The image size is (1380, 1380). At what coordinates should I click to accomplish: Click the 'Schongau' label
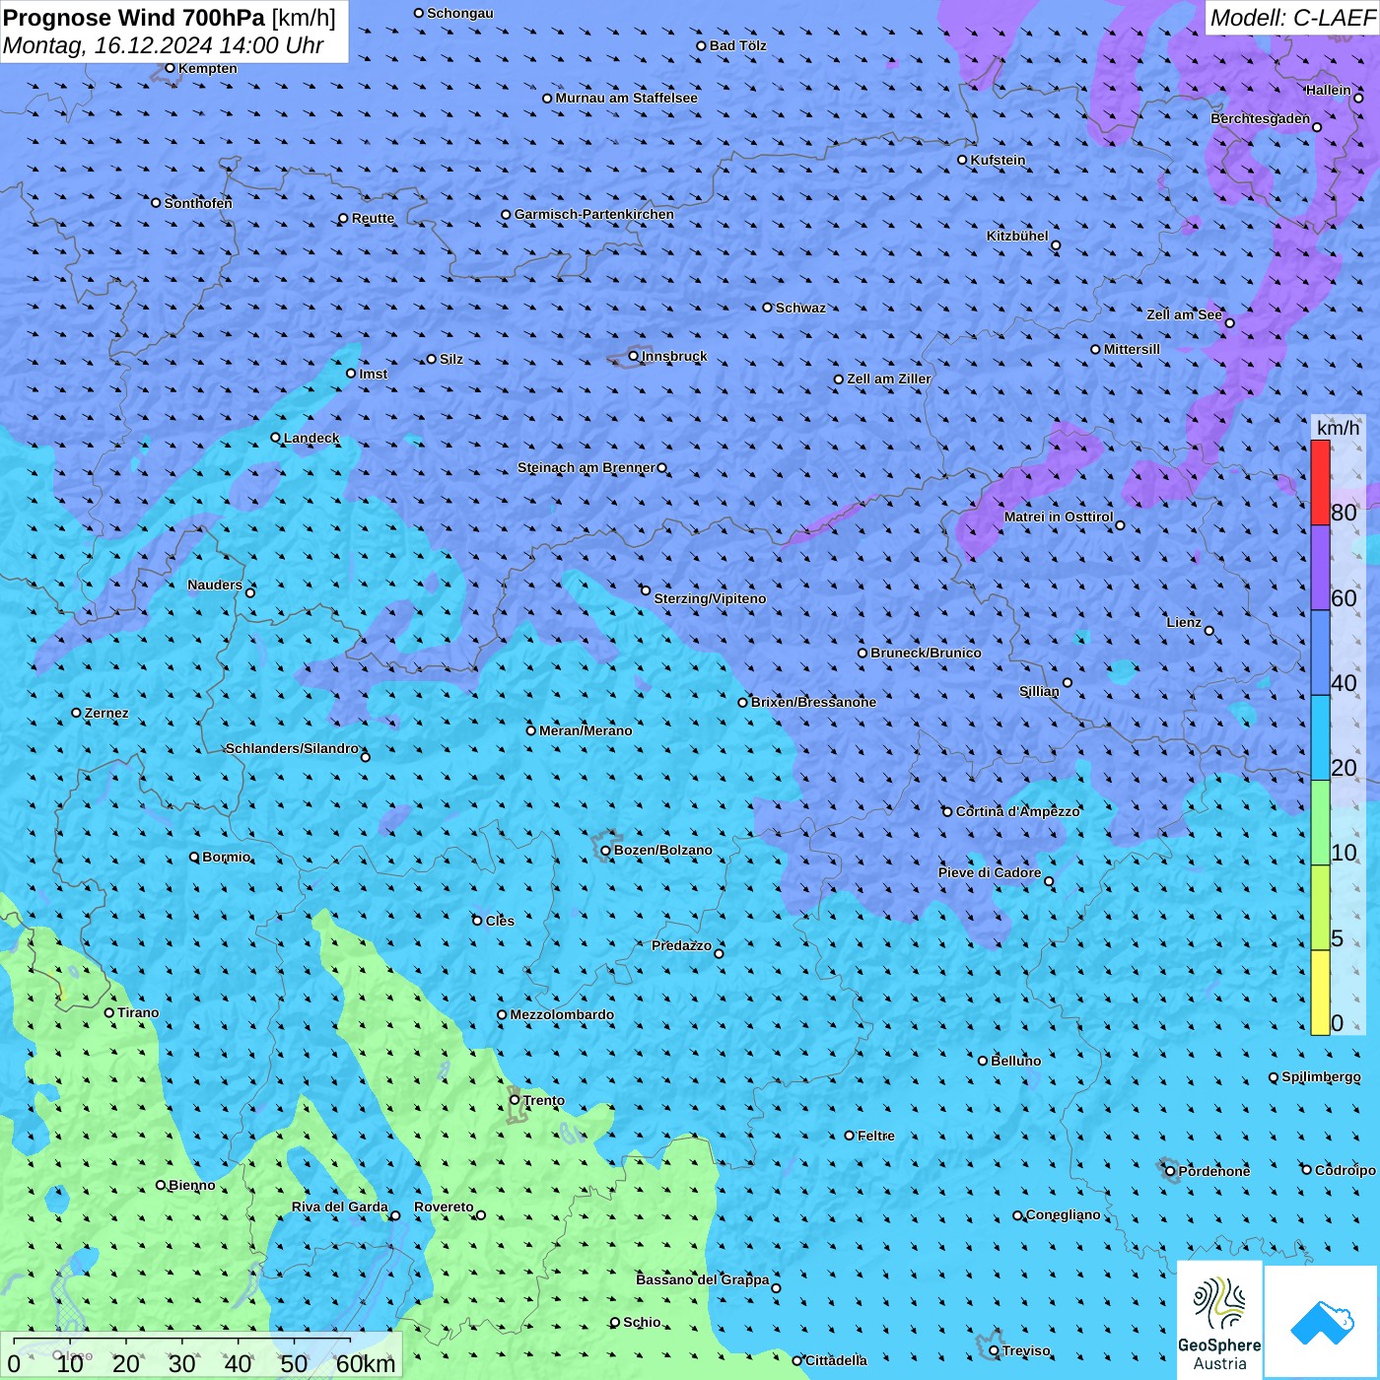pos(460,13)
